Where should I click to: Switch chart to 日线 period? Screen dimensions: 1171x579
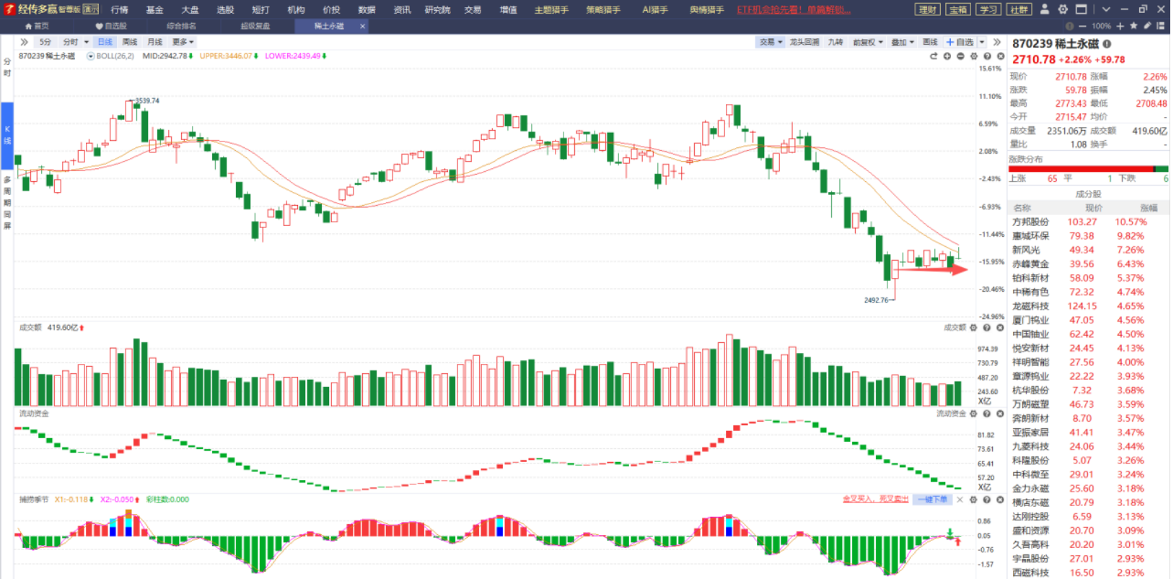105,42
